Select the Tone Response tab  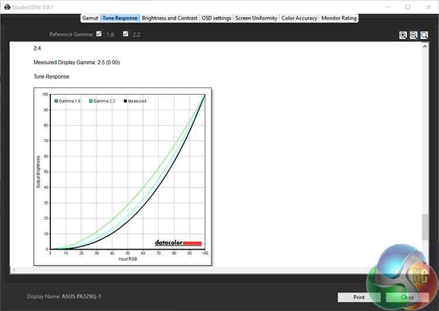pyautogui.click(x=120, y=18)
